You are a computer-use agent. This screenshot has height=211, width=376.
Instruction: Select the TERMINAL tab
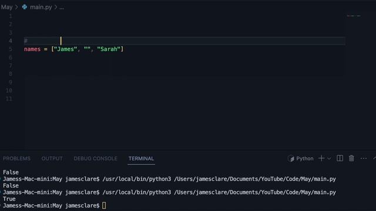141,158
